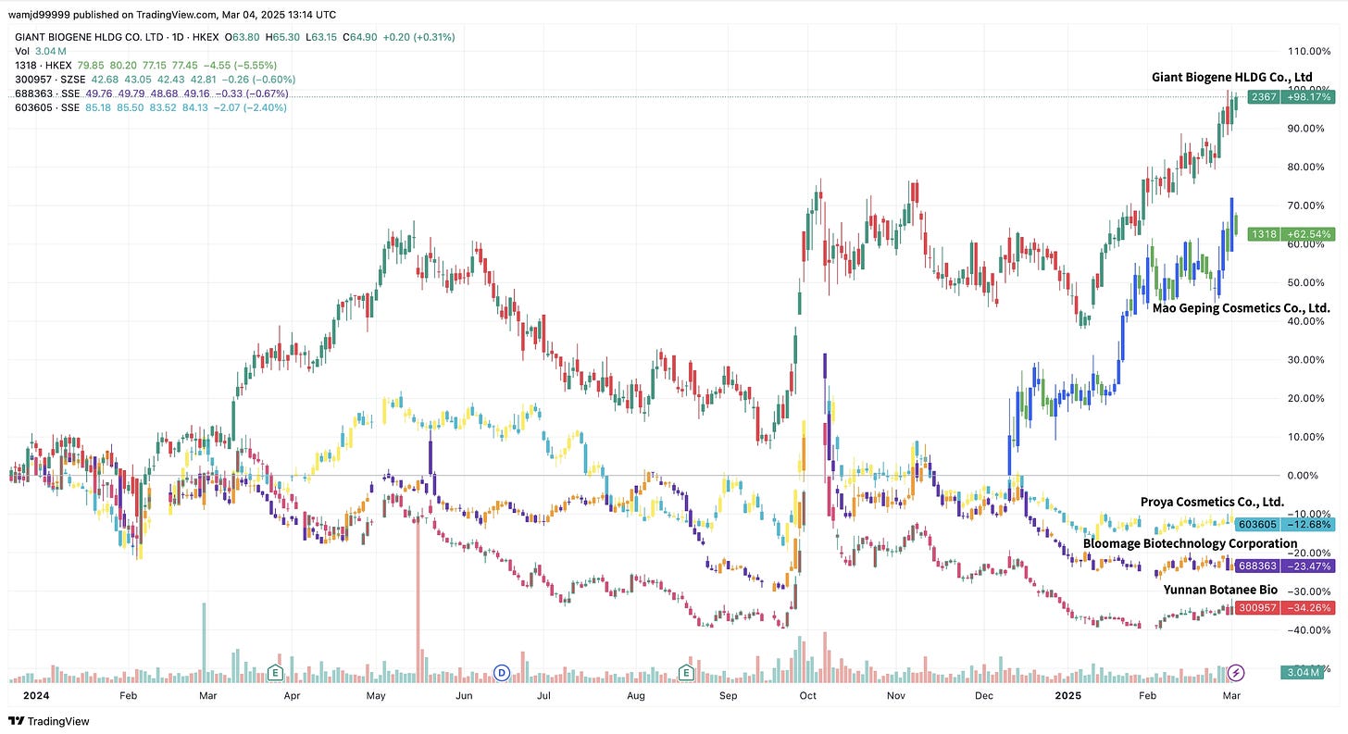
Task: Click the Mao Geping Cosmetics Co., Ltd. annotation
Action: tap(1241, 307)
